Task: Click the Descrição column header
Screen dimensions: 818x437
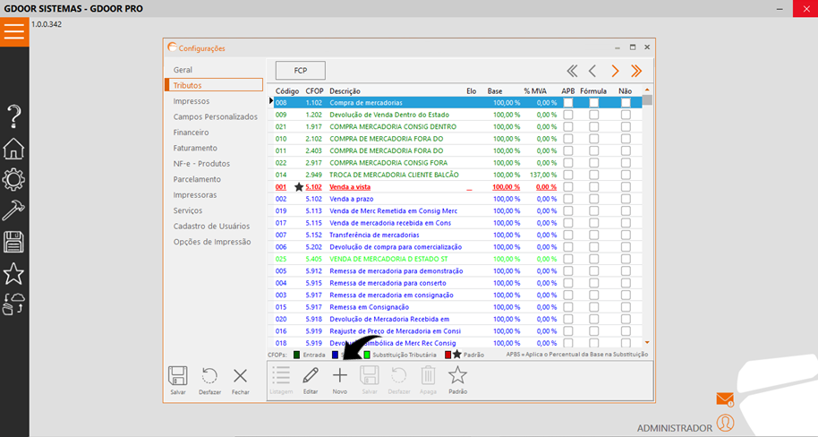Action: coord(345,90)
